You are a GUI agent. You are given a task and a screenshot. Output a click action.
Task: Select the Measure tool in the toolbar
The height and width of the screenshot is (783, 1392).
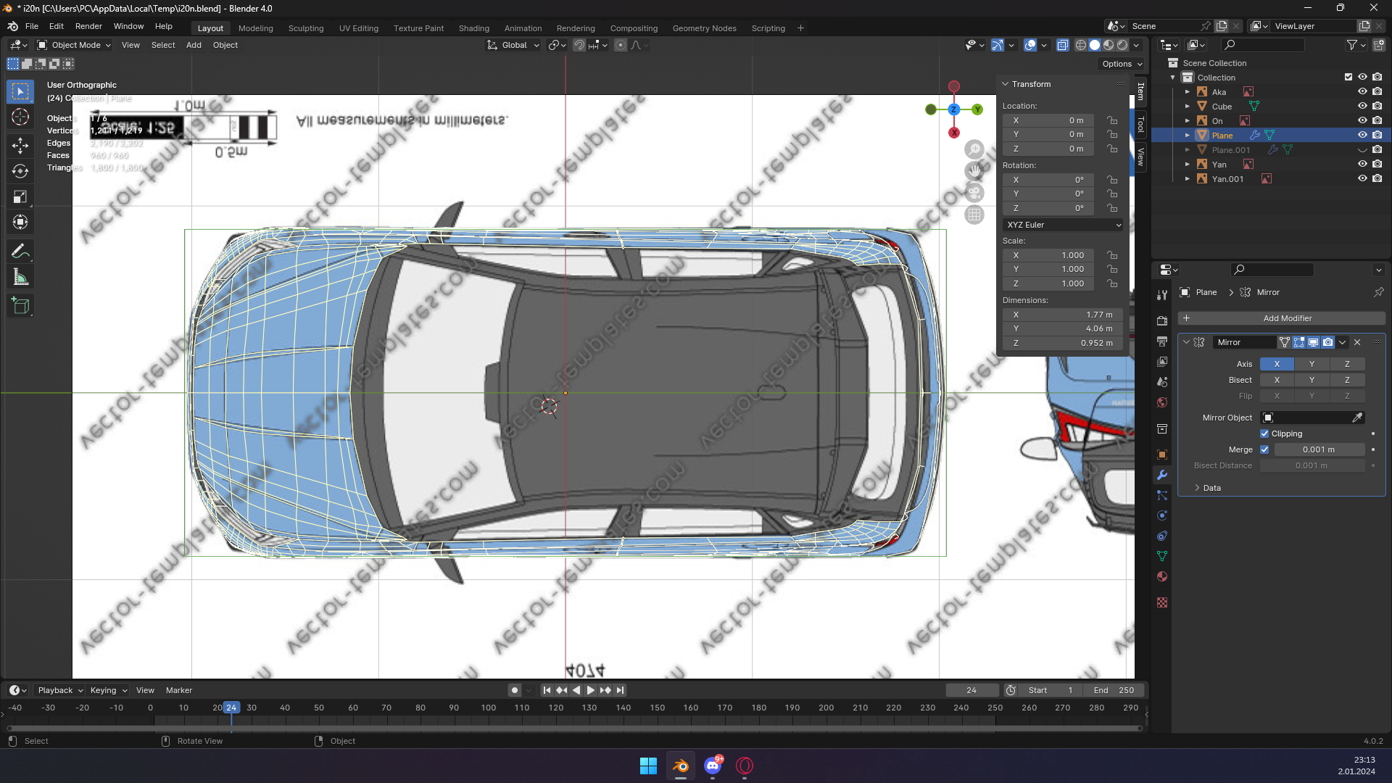pos(20,278)
